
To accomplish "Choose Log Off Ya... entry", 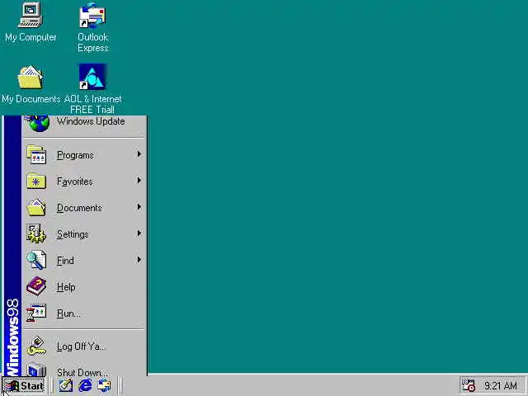I will (84, 346).
